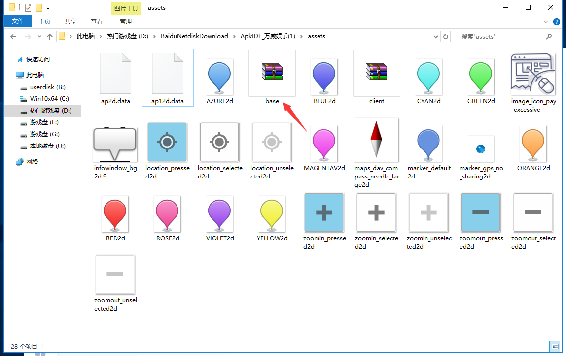Switch to details view layout
Image resolution: width=566 pixels, height=356 pixels.
tap(544, 346)
